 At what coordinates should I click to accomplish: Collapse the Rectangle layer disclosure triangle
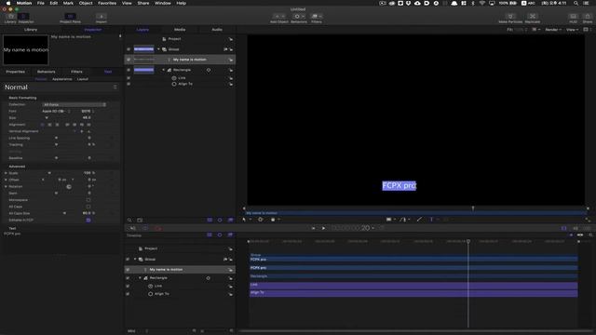click(164, 71)
